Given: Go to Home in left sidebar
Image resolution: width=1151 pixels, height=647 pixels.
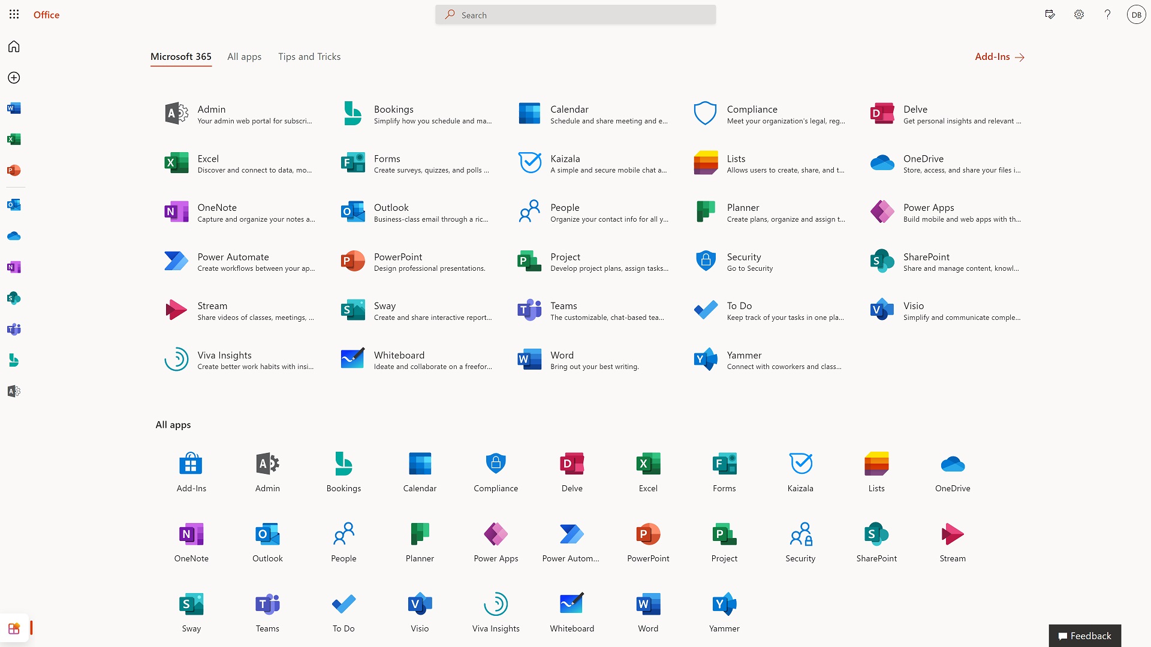Looking at the screenshot, I should [14, 47].
